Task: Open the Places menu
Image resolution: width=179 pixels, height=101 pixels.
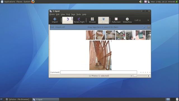Action: [19, 2]
